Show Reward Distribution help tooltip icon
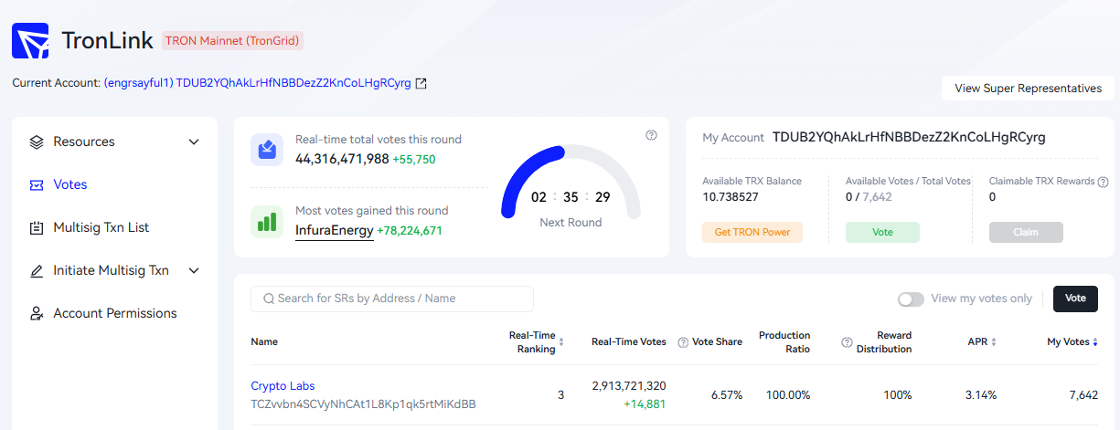The height and width of the screenshot is (430, 1120). tap(847, 342)
